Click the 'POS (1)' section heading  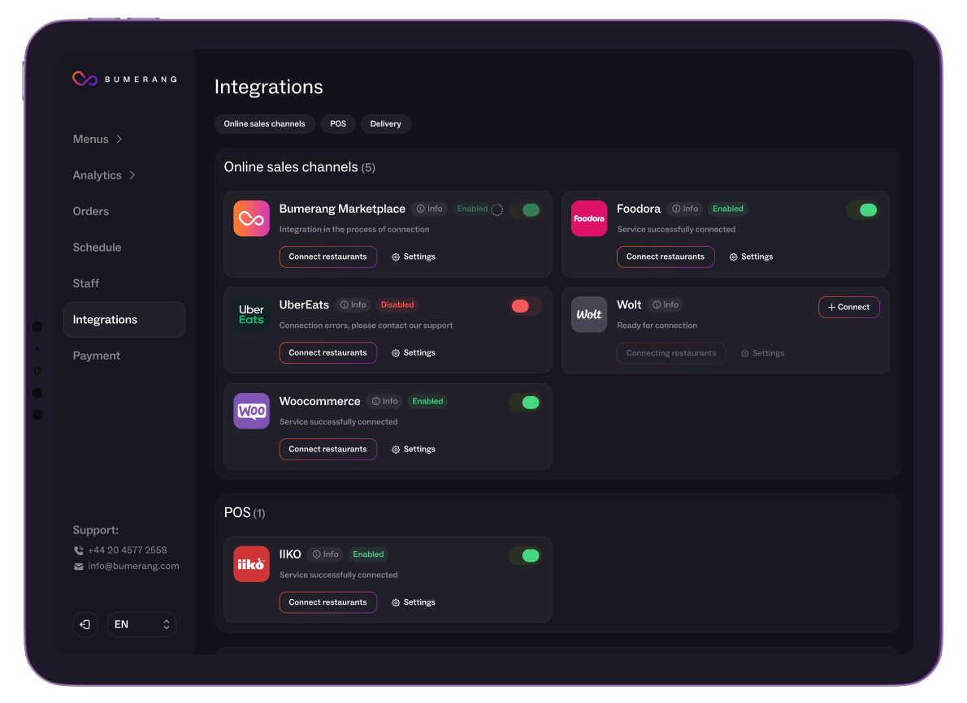pos(245,513)
